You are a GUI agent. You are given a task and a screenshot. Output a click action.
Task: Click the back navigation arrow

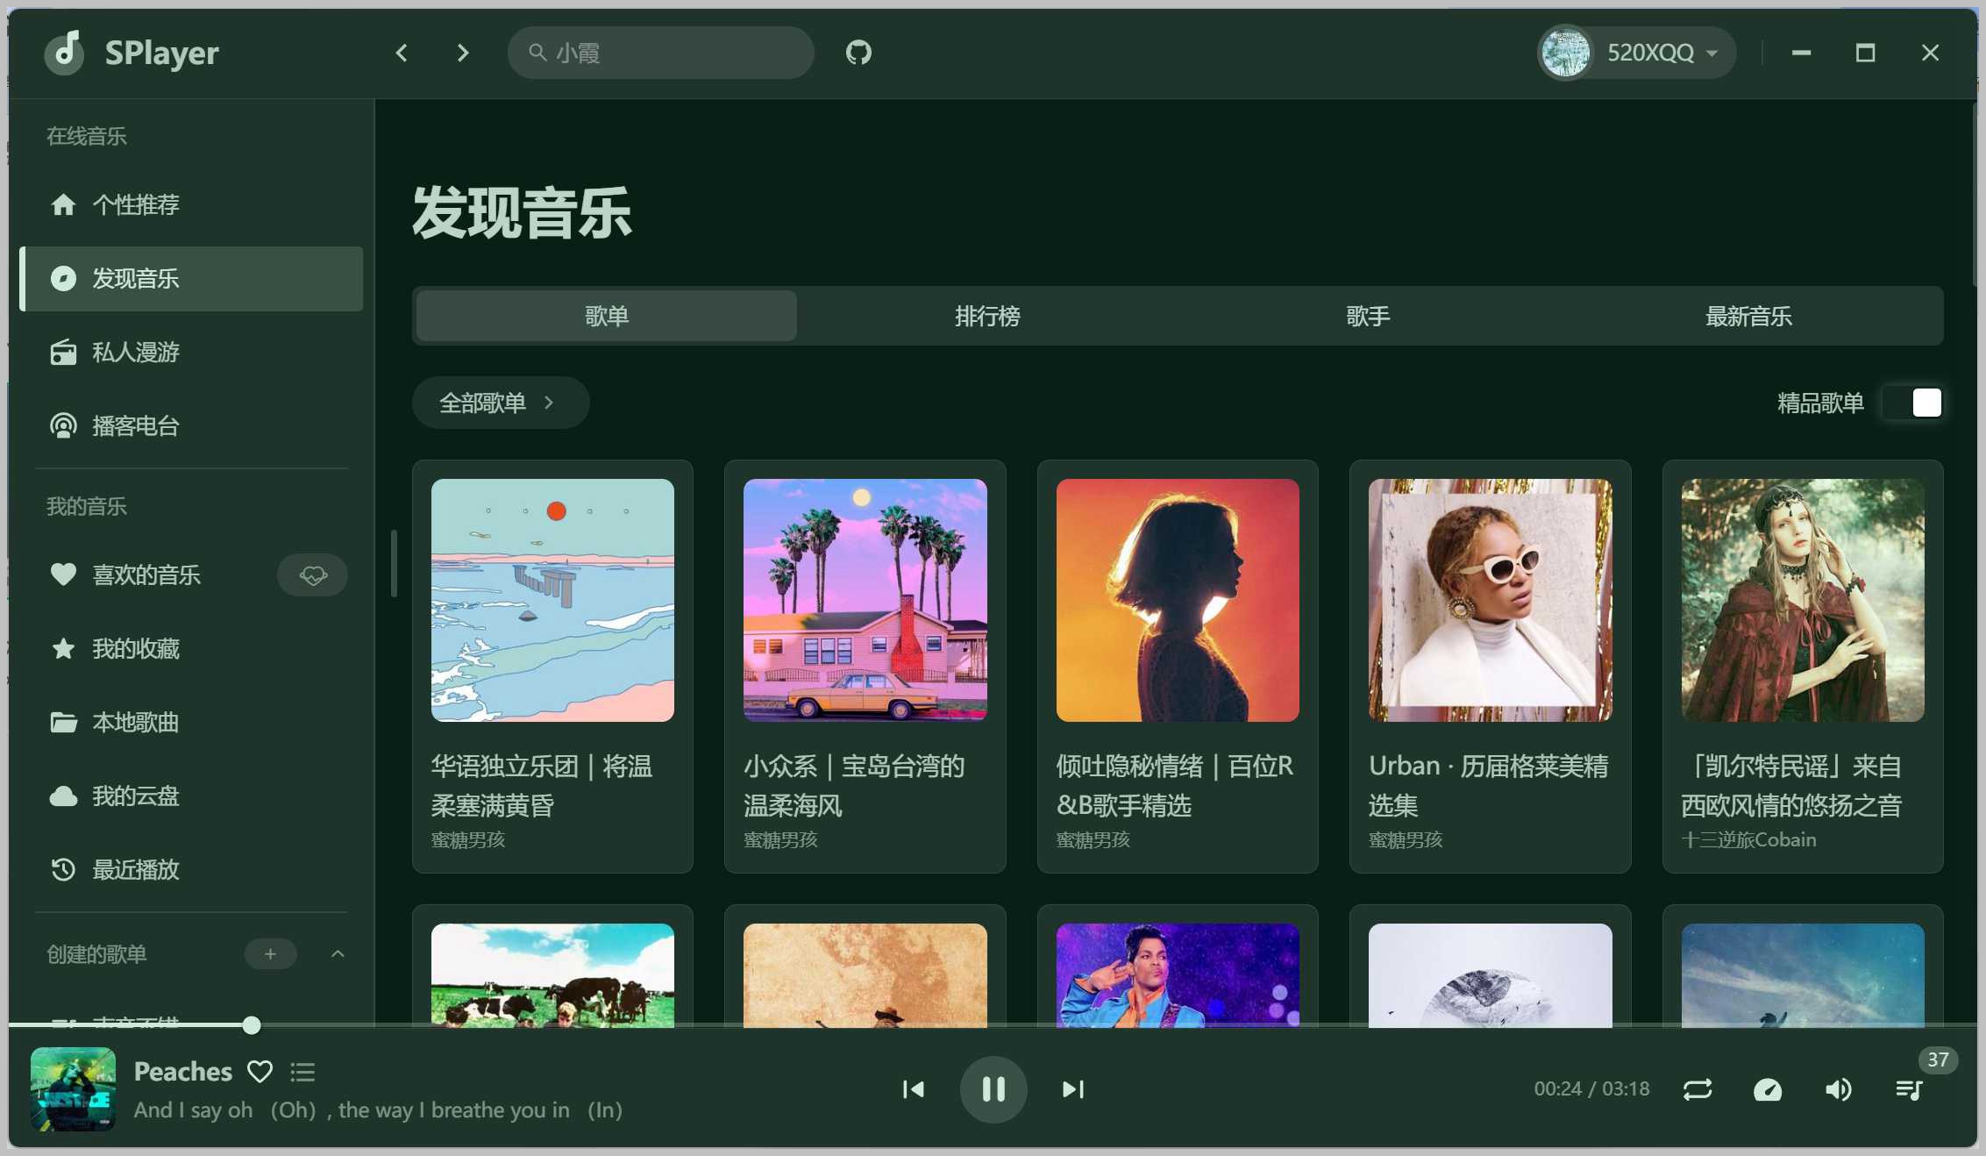(401, 53)
